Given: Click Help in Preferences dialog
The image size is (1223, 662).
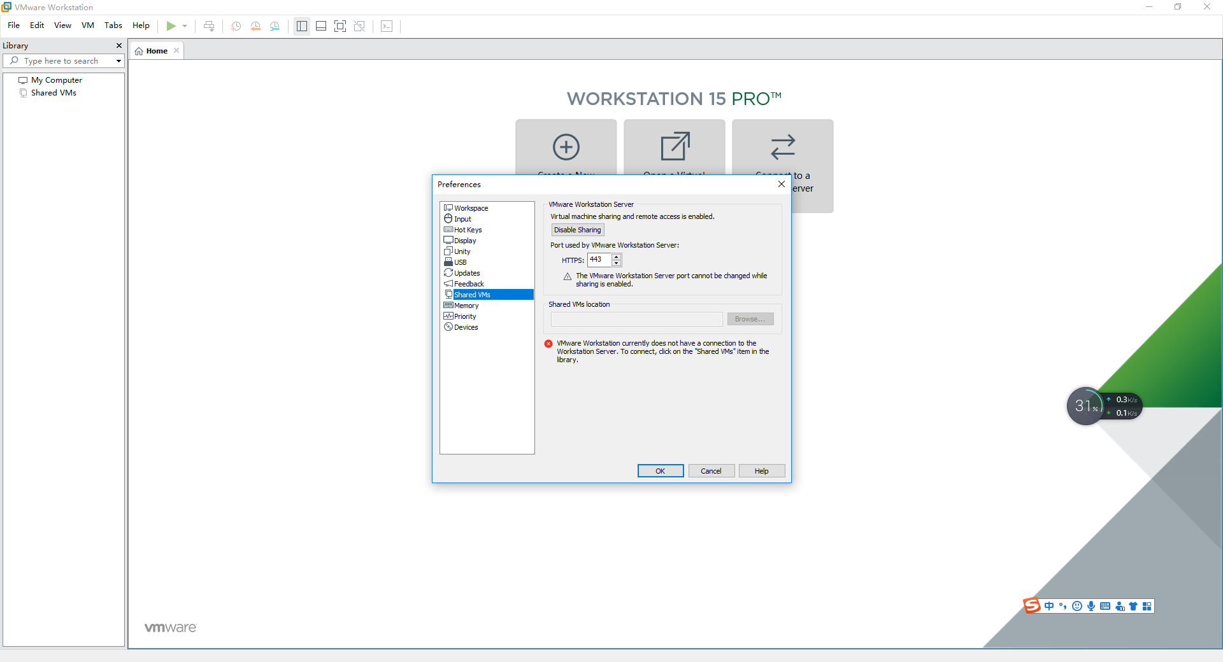Looking at the screenshot, I should [x=762, y=471].
